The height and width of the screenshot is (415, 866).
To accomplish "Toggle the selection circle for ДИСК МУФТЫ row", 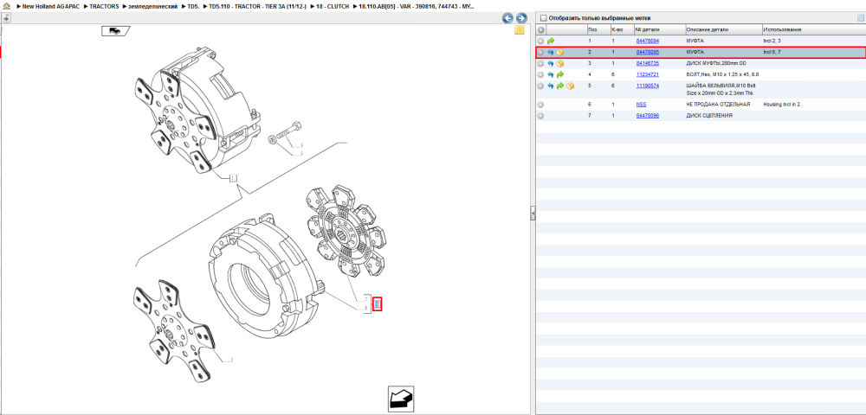I will (540, 63).
